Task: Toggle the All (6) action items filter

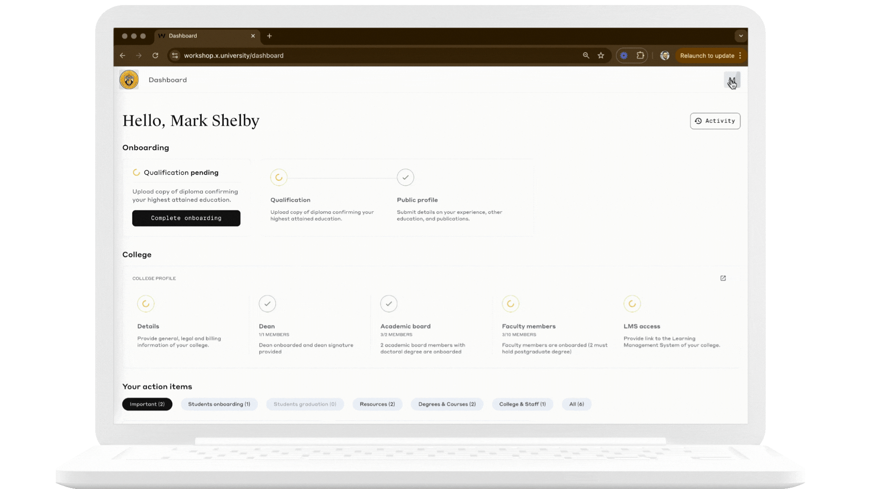Action: pos(576,404)
